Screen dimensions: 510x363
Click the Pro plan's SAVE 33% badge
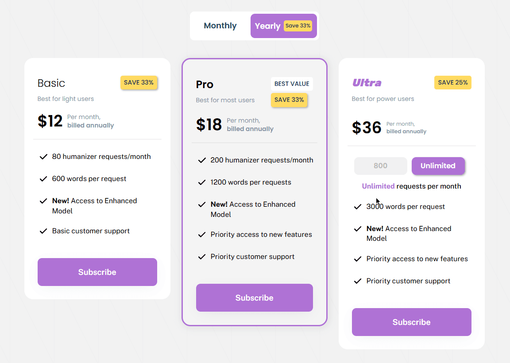289,100
